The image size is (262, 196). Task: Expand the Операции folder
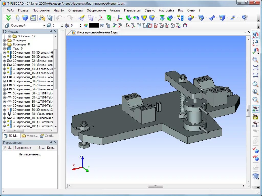pyautogui.click(x=5, y=40)
